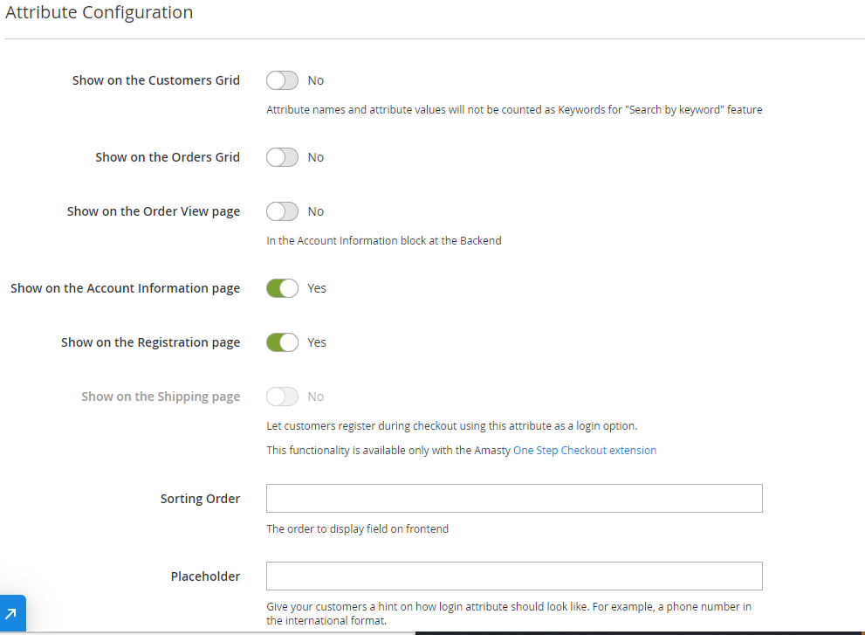865x635 pixels.
Task: Click the 'Show on the Account Information page' label text
Action: tap(125, 288)
